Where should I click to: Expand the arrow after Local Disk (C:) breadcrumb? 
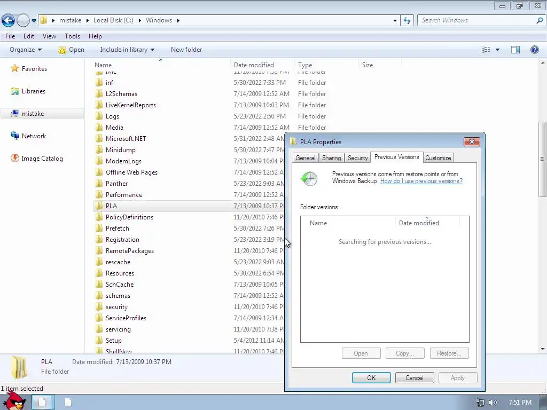(x=139, y=21)
